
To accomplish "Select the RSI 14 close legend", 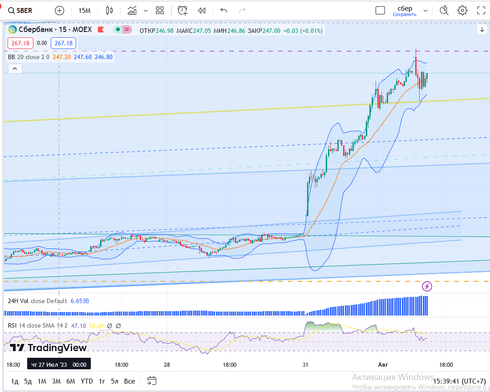I will [37, 325].
